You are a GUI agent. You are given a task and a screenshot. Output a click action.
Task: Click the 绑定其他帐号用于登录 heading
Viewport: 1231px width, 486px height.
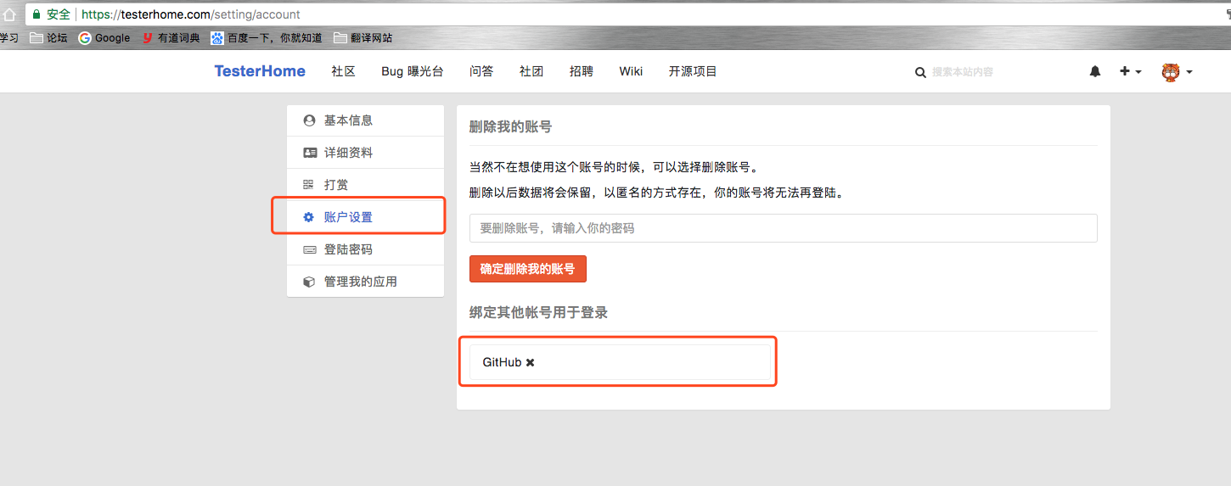coord(538,312)
